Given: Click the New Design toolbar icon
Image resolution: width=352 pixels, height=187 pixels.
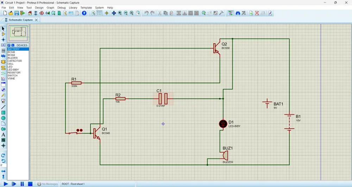Looking at the screenshot, I should (x=5, y=13).
